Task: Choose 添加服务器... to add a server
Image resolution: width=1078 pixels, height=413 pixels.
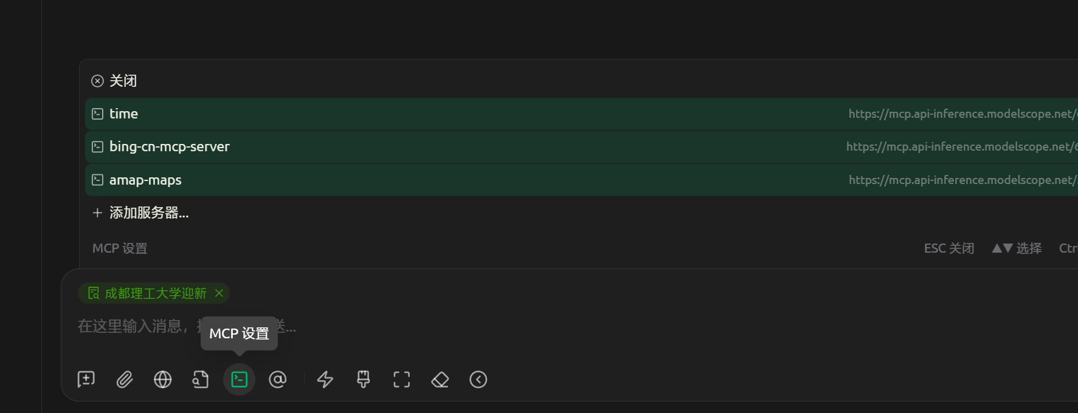Action: (148, 213)
